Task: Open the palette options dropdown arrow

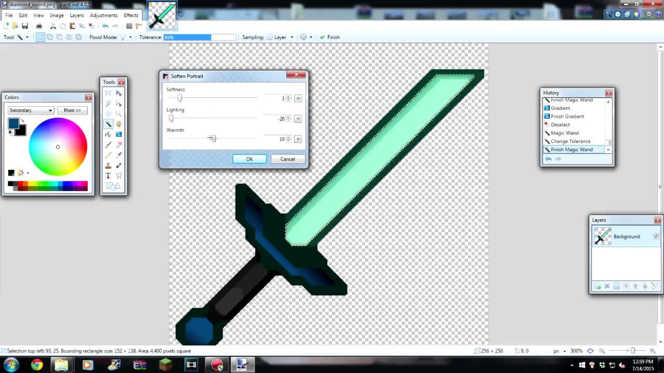Action: [28, 173]
